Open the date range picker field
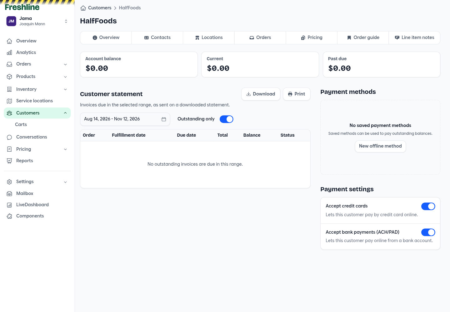450x312 pixels. tap(125, 119)
